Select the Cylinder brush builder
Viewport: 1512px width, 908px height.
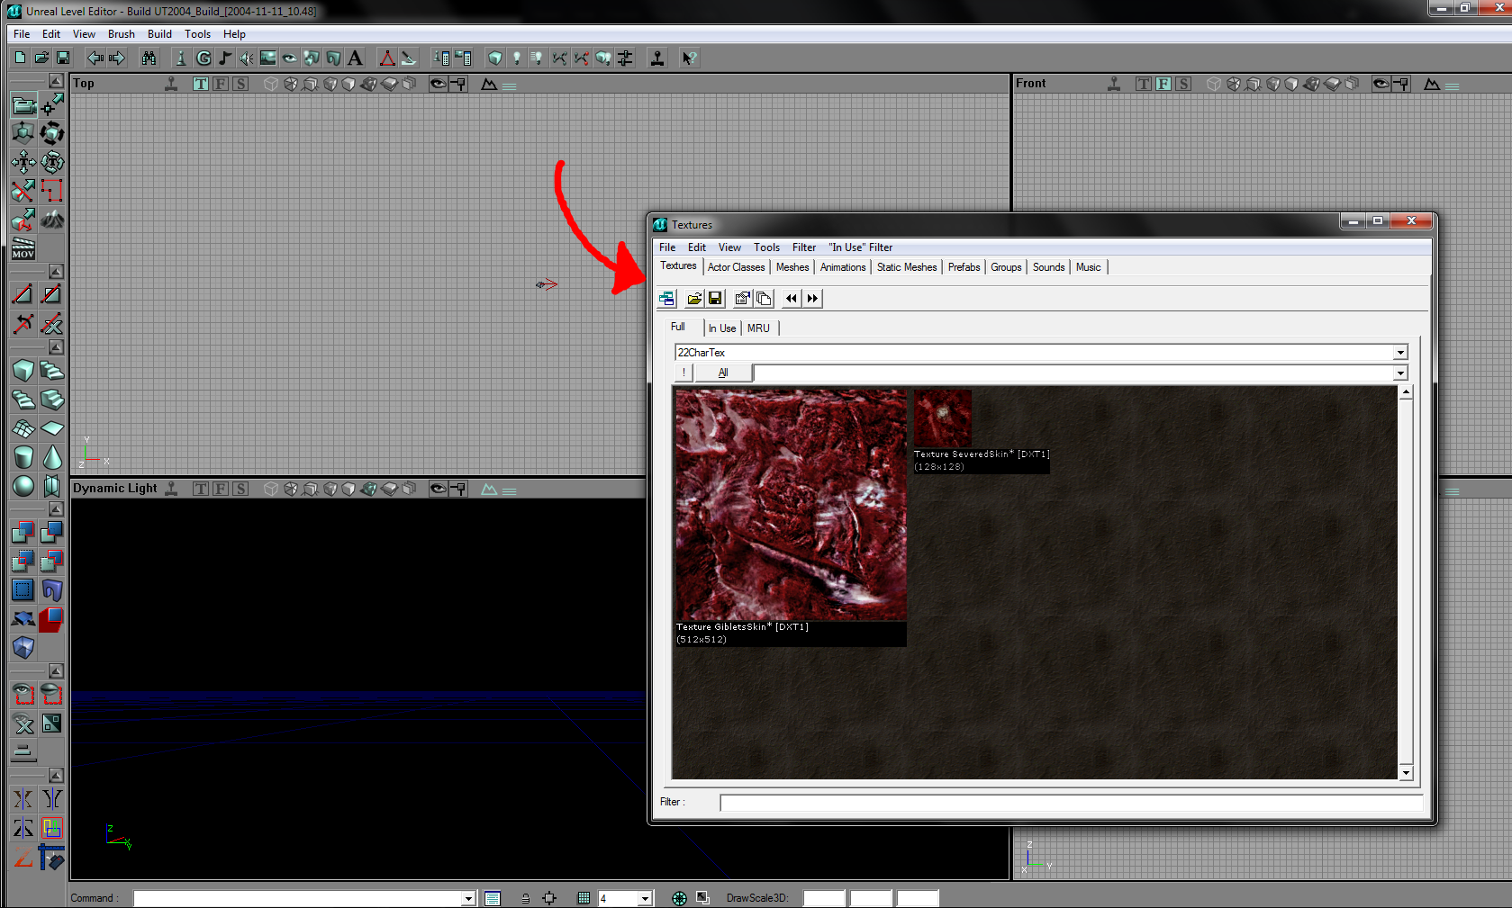[x=23, y=457]
